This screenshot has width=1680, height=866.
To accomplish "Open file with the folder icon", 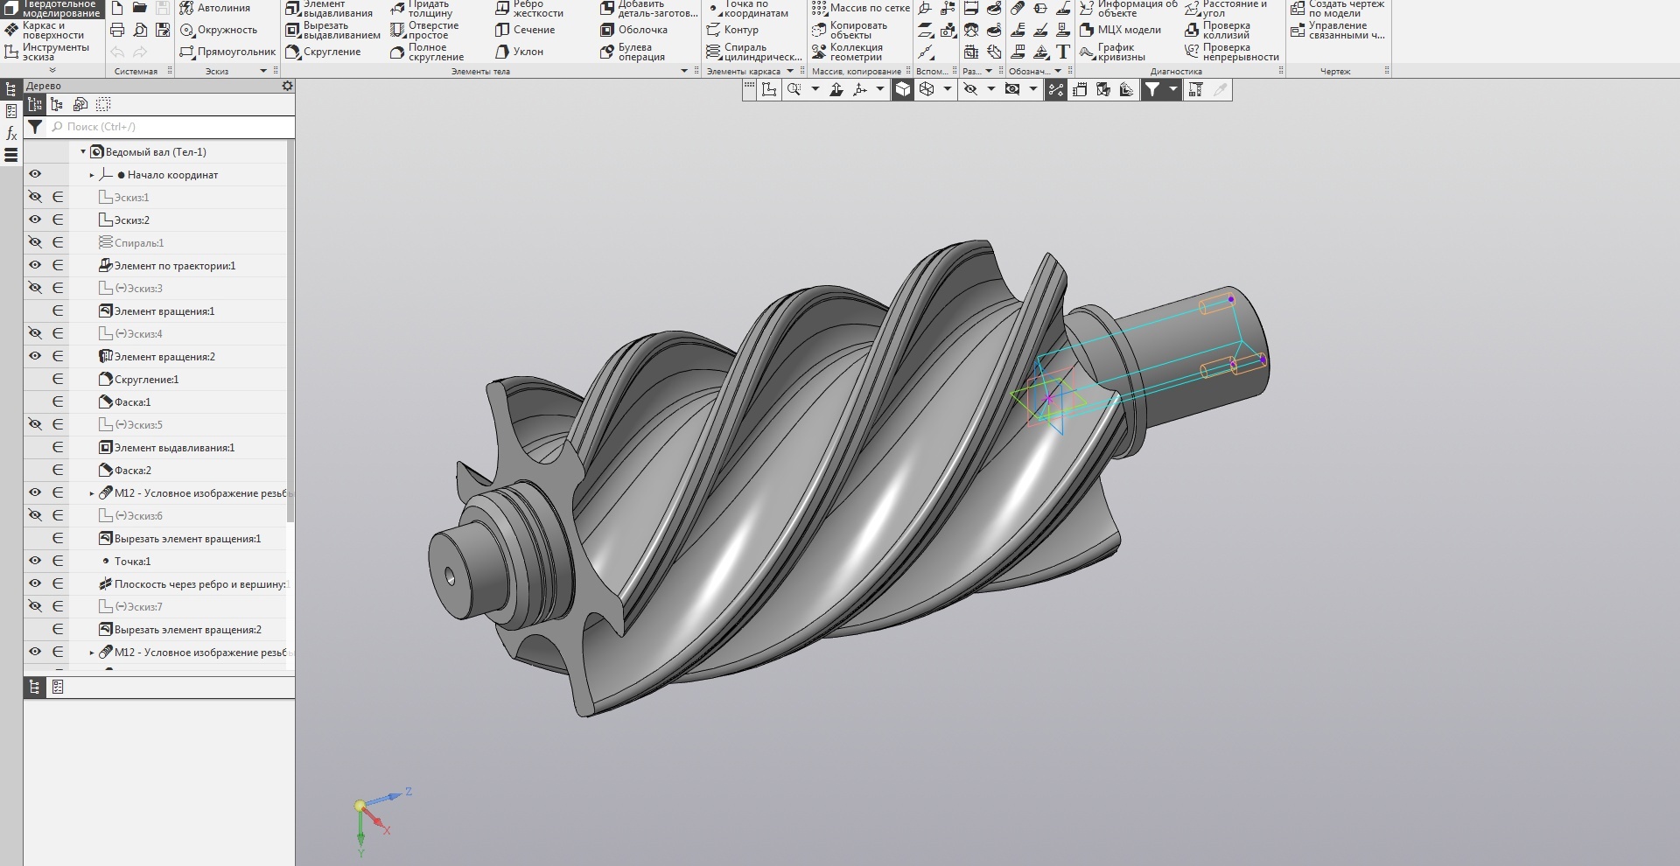I will pos(139,8).
